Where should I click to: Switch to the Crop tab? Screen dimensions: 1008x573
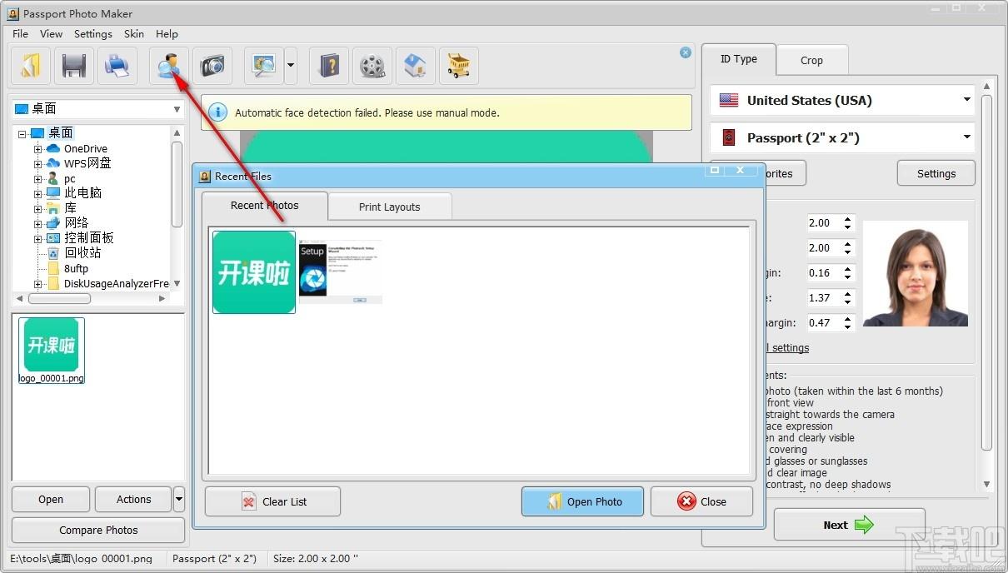point(811,60)
